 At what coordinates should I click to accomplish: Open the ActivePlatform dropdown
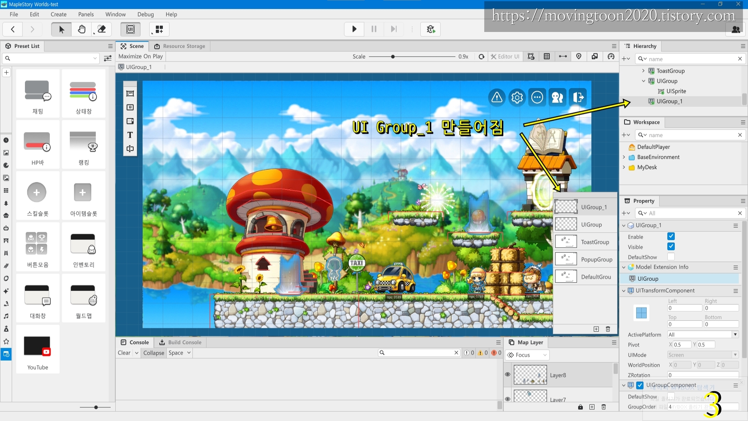(x=703, y=334)
